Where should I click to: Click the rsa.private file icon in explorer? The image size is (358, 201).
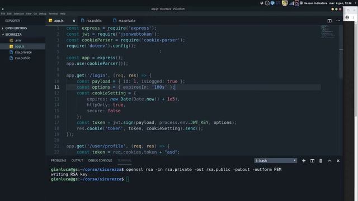[11, 52]
